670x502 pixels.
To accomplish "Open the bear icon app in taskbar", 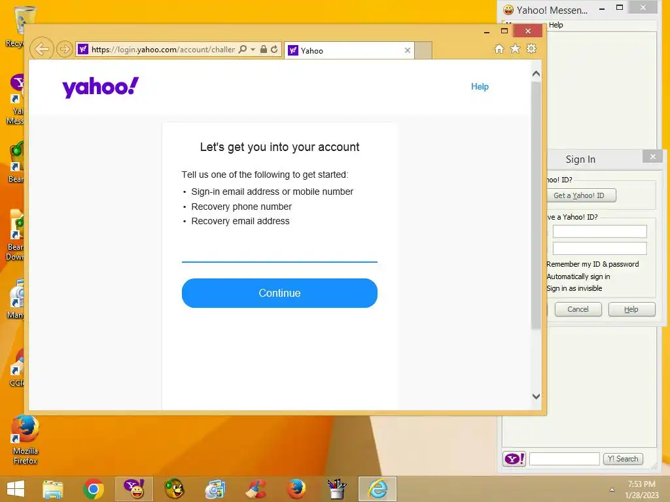I will (174, 489).
